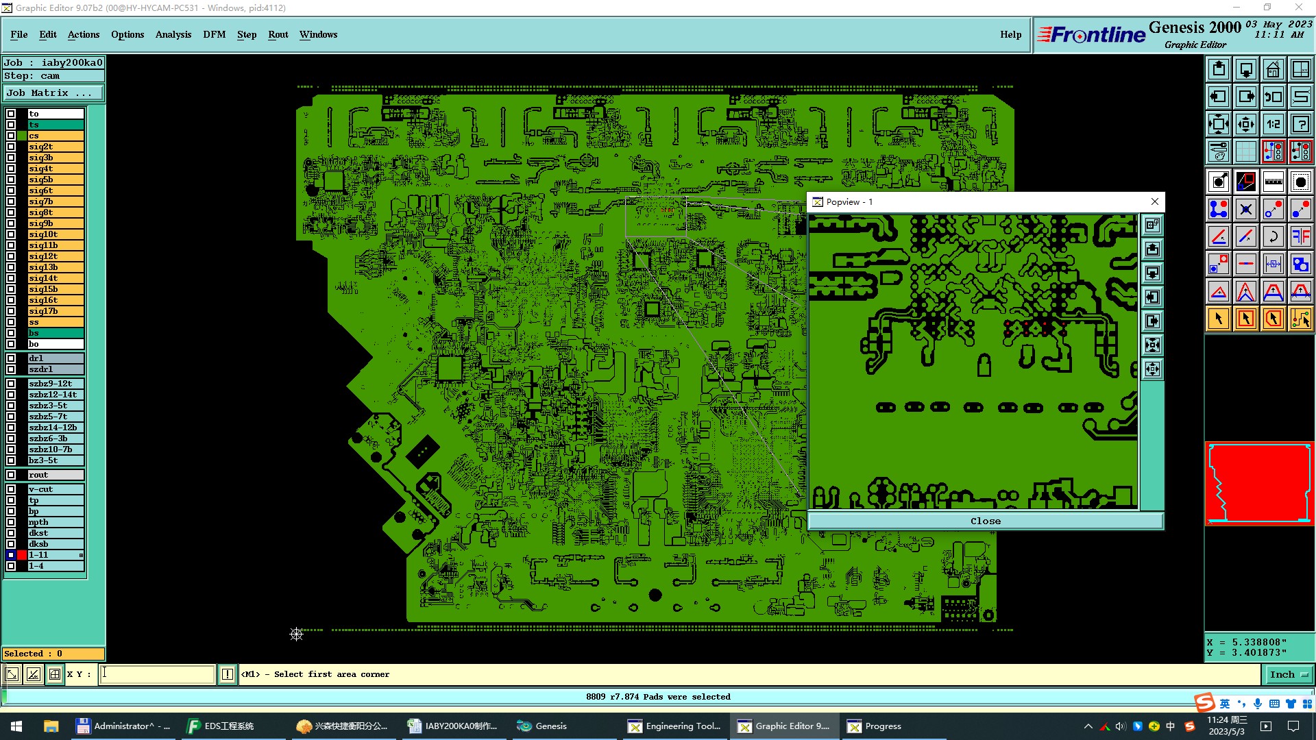Click layer 1-11 options marker

click(81, 555)
